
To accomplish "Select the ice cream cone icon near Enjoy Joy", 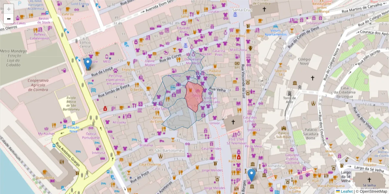I will (x=129, y=64).
